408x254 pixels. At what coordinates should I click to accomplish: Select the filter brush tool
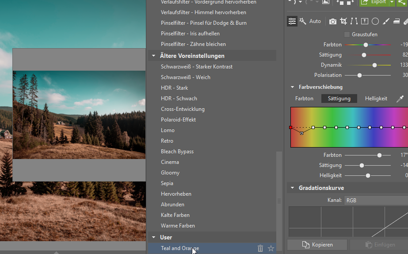pyautogui.click(x=386, y=21)
